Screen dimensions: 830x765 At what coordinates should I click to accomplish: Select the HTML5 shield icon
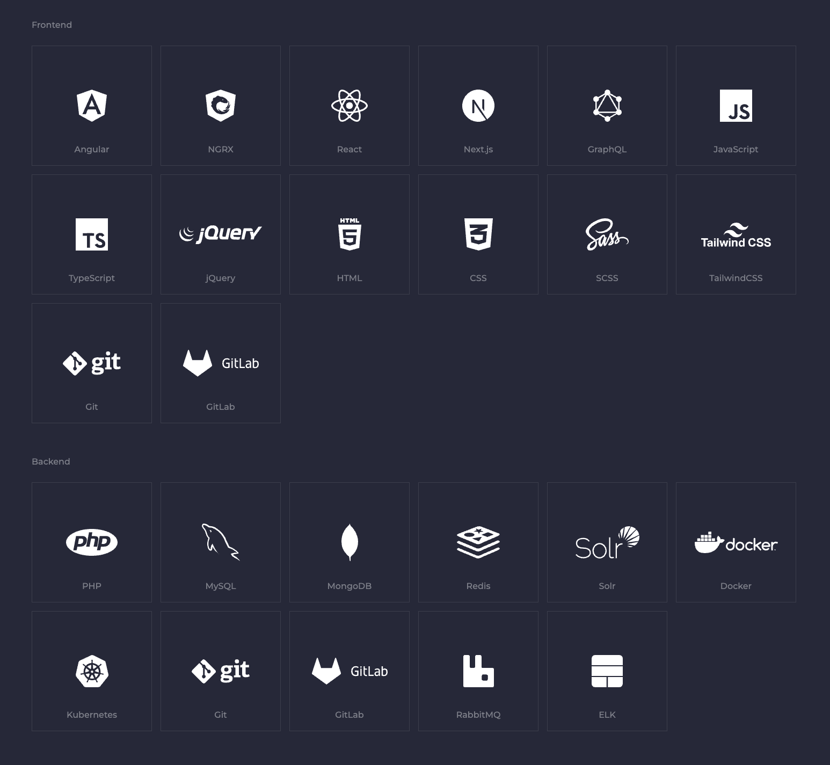click(x=350, y=234)
